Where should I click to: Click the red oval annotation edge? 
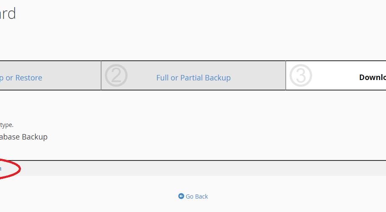[20, 169]
